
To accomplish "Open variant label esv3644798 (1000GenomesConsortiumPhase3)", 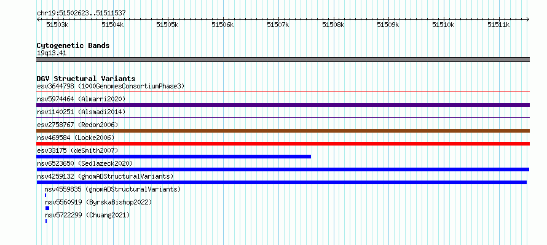I will 111,86.
